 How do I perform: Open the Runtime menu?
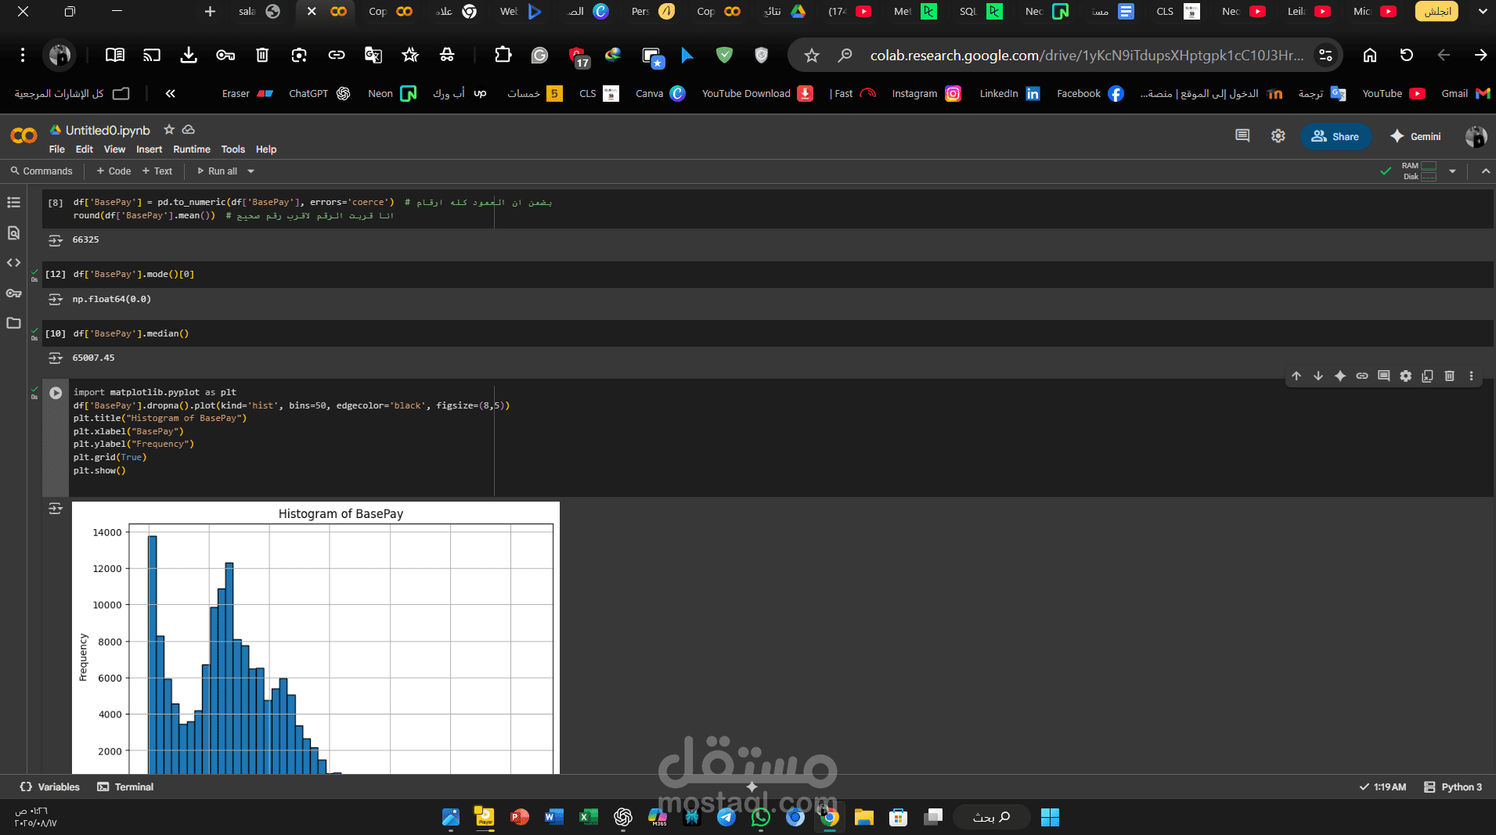[x=192, y=149]
